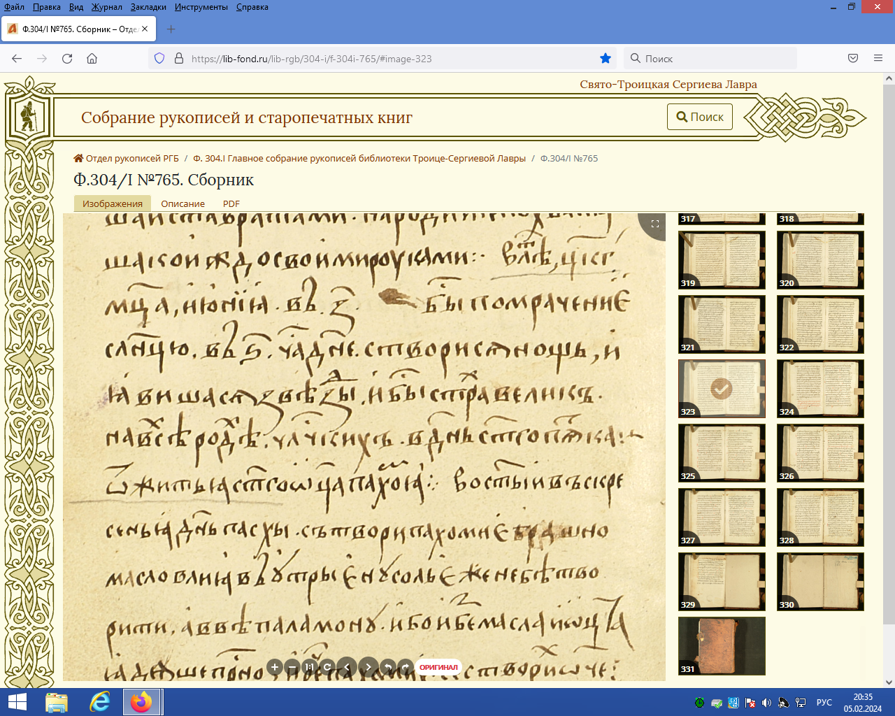Viewport: 895px width, 716px height.
Task: Open thumbnail of page 326
Action: pos(820,452)
